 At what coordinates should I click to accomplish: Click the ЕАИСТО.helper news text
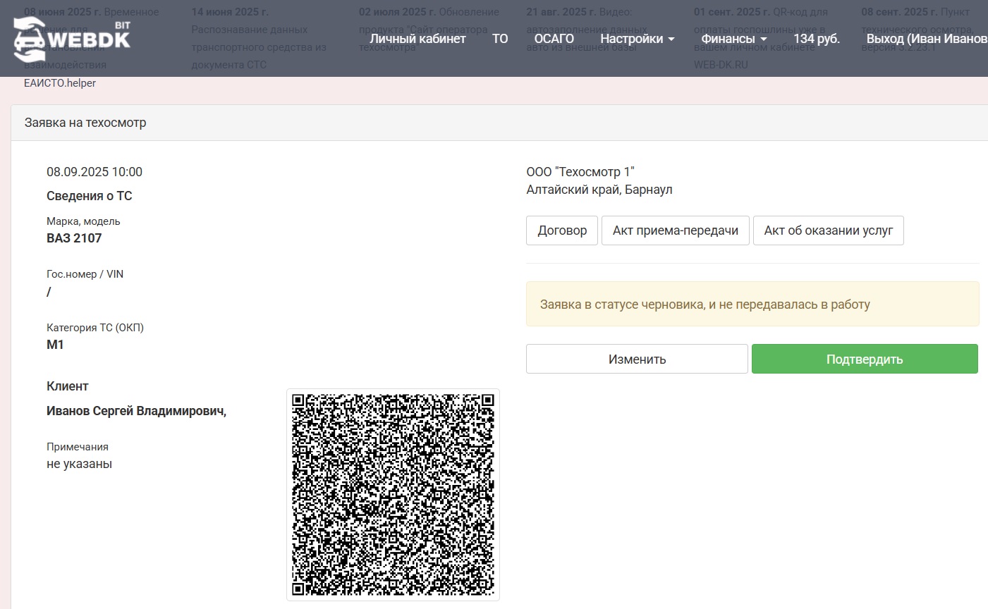(x=60, y=83)
